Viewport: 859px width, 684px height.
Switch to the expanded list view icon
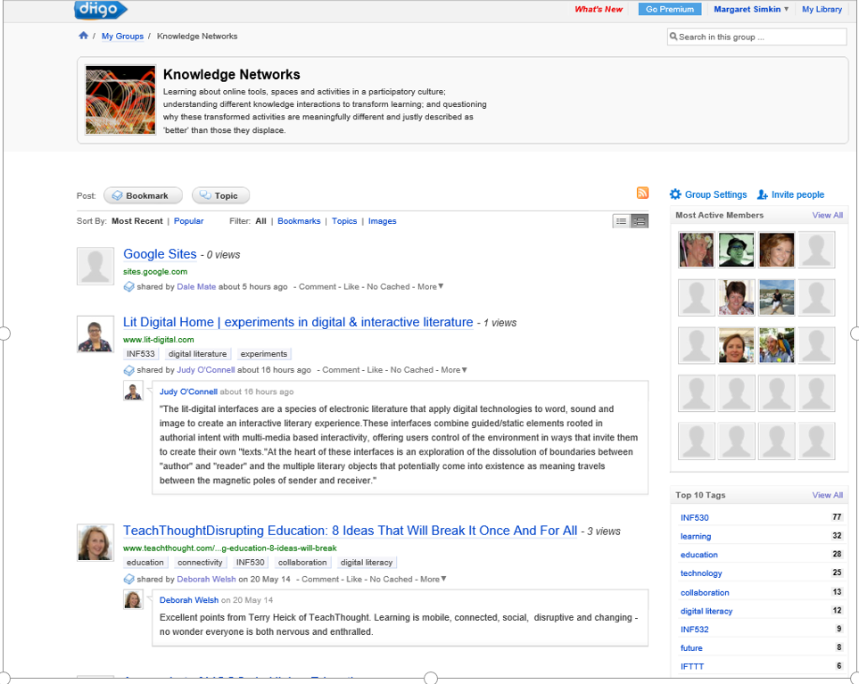click(640, 221)
